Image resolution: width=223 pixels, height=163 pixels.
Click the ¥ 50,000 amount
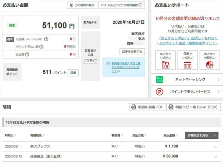point(170,156)
